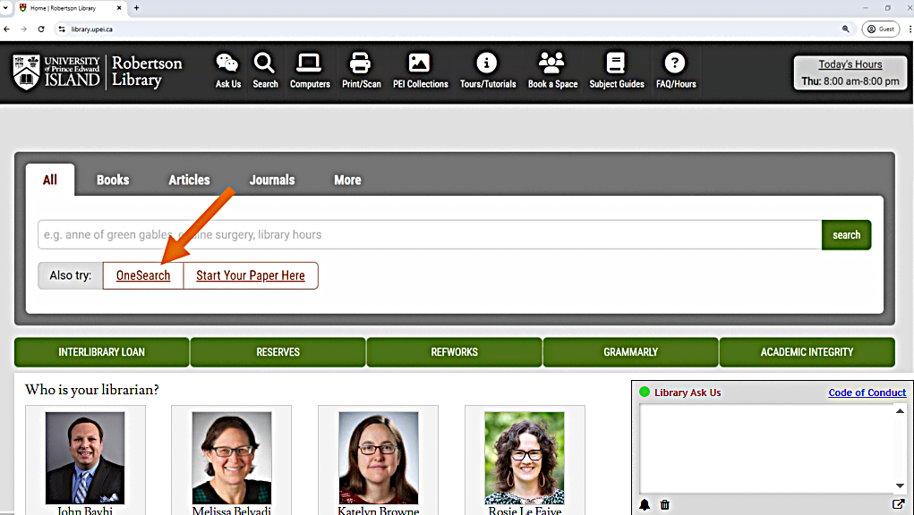The height and width of the screenshot is (515, 914).
Task: Open the Grammarly button
Action: 631,352
